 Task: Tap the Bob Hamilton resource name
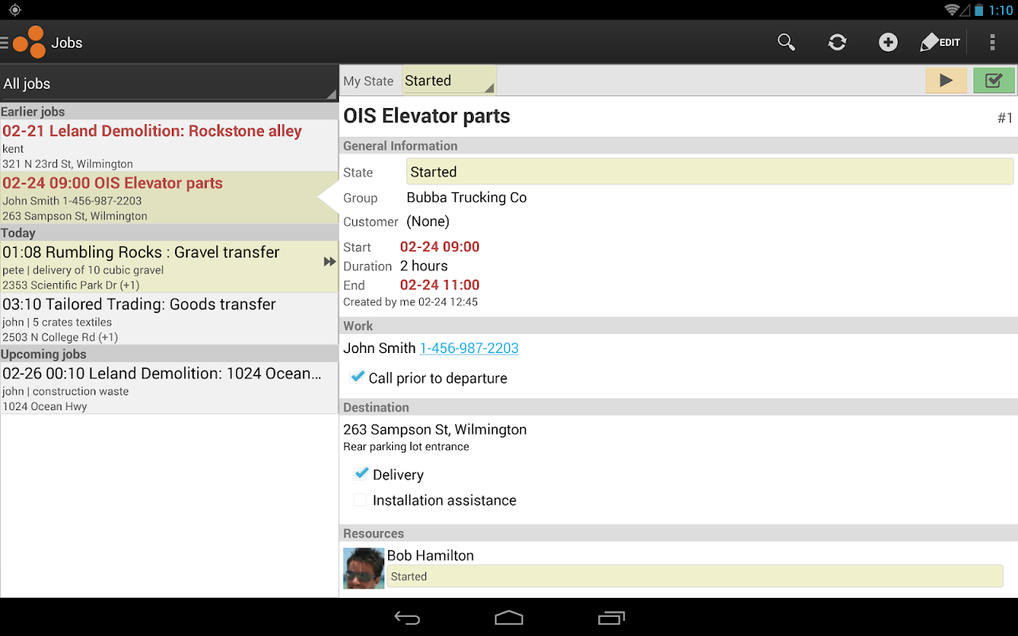[430, 556]
